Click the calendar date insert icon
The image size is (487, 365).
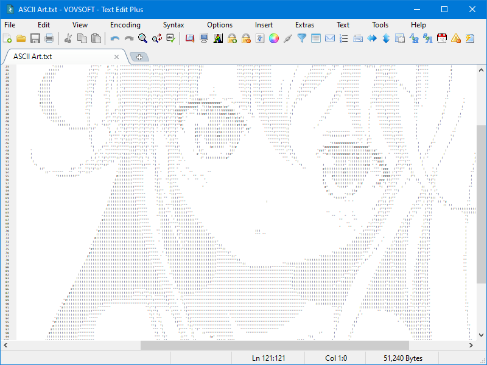pos(442,38)
